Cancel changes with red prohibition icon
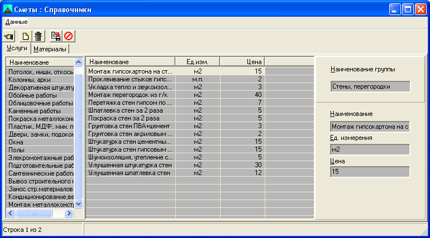Viewport: 430px width, 238px height. [69, 36]
